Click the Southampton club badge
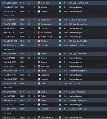Screen dimensions: 107x119 (x=39, y=24)
